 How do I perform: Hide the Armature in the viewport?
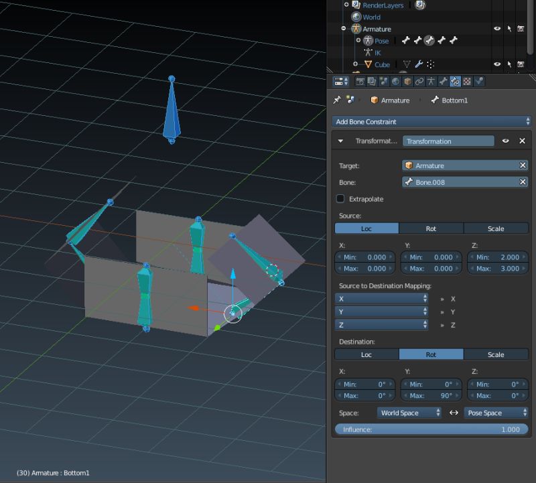tap(497, 29)
